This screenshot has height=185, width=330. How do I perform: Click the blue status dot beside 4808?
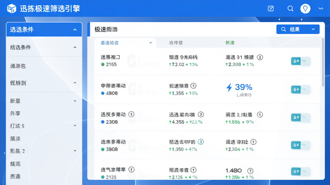[103, 93]
